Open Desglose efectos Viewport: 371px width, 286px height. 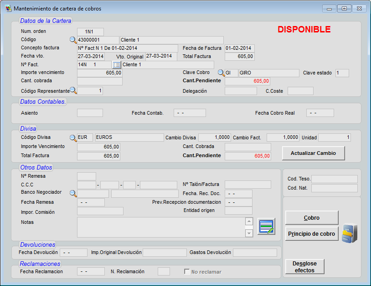tap(304, 267)
